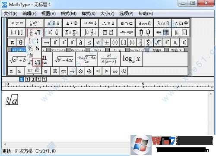Open the 大小(Z) menu
Screen dimensions: 216x156
point(107,13)
